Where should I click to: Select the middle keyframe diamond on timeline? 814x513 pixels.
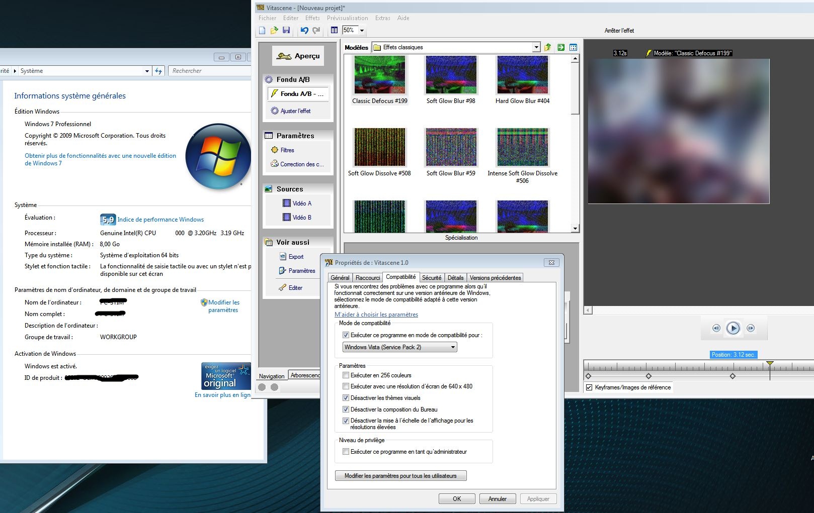648,376
